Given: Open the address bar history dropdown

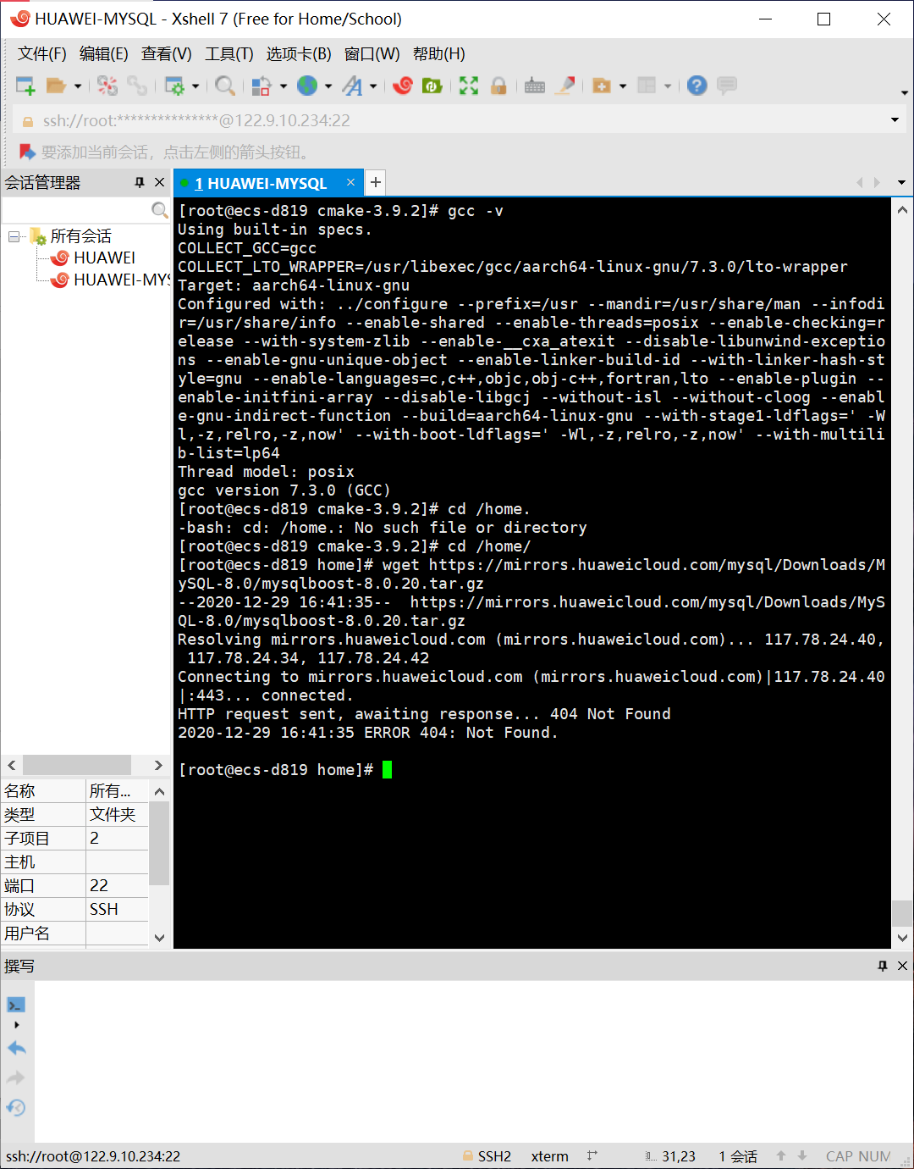Looking at the screenshot, I should (895, 120).
